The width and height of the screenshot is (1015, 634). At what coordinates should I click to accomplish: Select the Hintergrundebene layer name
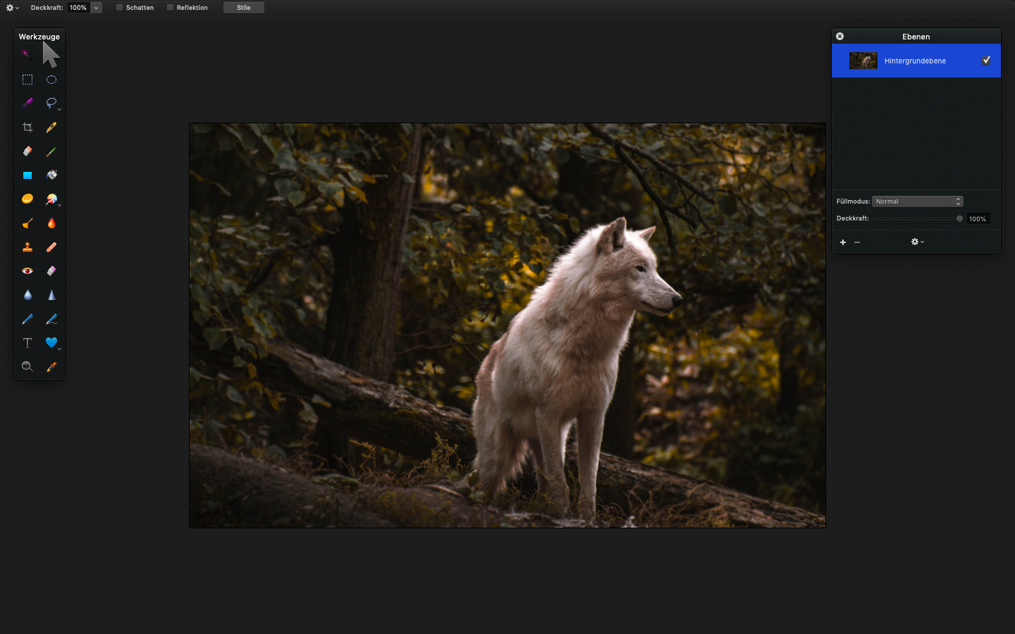coord(915,61)
